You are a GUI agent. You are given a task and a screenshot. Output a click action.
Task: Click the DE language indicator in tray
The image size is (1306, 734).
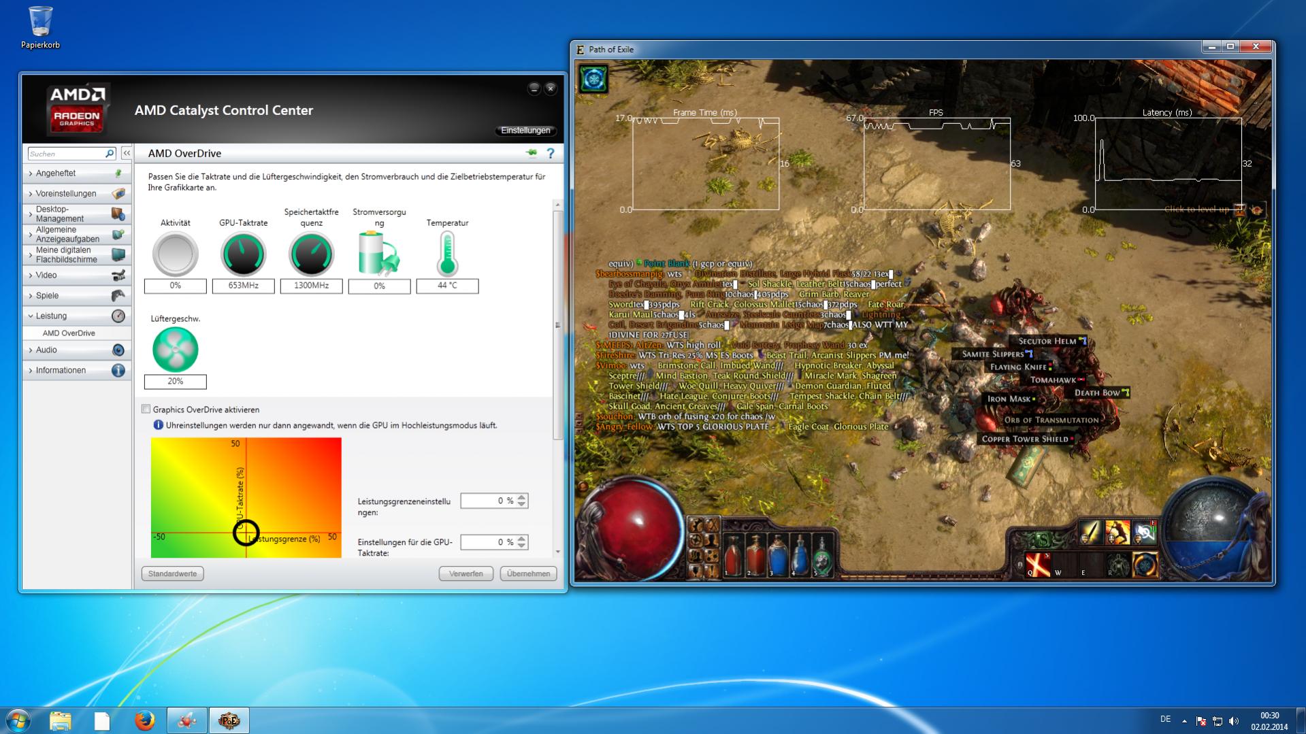(1165, 719)
